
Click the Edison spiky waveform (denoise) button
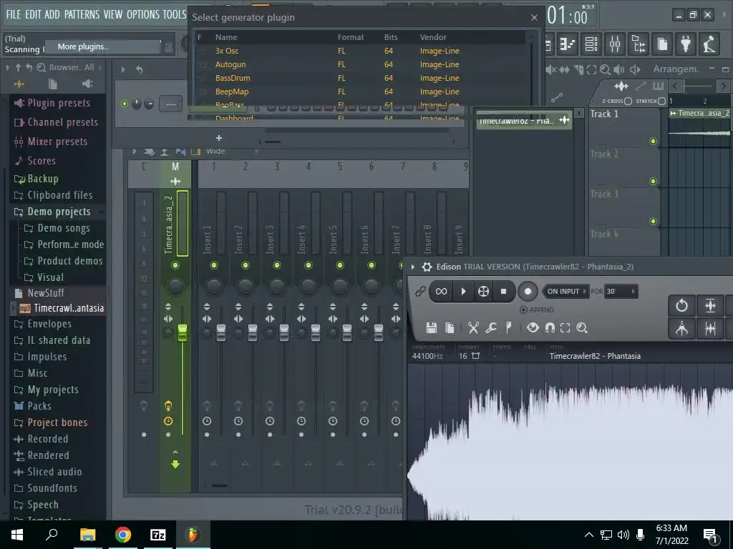[x=710, y=329]
